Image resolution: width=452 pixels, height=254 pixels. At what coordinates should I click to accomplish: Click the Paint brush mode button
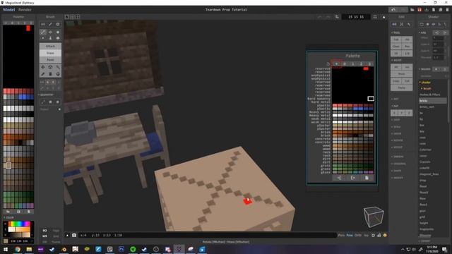pos(50,59)
